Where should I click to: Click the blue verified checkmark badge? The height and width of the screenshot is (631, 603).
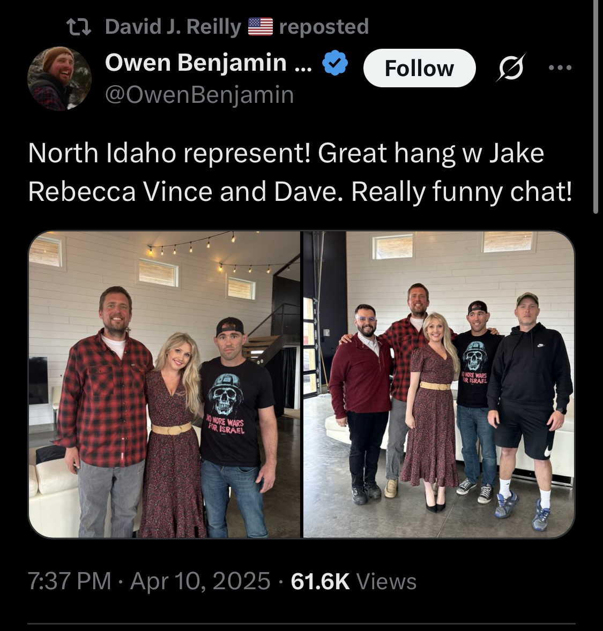pyautogui.click(x=334, y=63)
